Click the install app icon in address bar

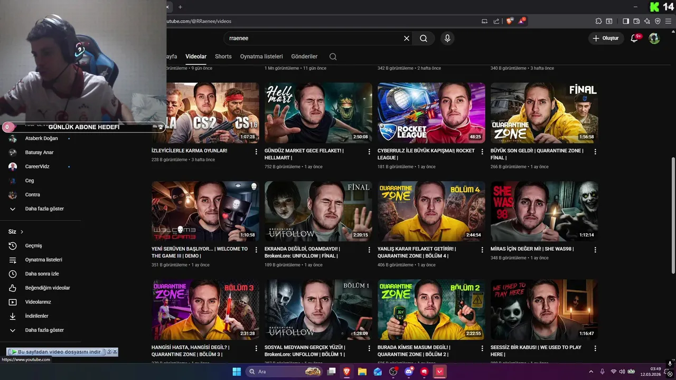click(x=485, y=21)
